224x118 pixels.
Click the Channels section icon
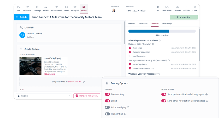click(x=21, y=27)
